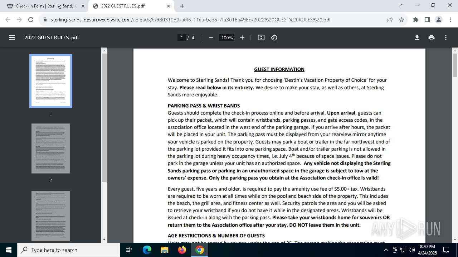Click the 2022 GUEST RULES .pdf title

(x=52, y=37)
